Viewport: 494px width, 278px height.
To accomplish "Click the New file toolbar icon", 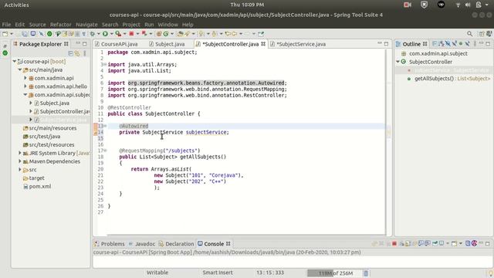I will (5, 34).
